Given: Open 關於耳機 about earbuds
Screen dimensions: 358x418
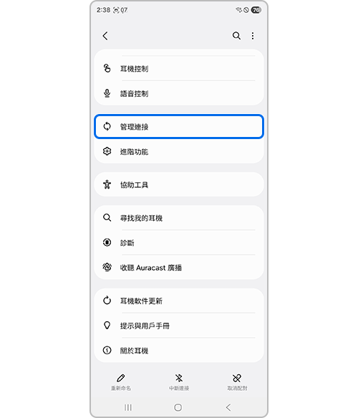Looking at the screenshot, I should [179, 351].
